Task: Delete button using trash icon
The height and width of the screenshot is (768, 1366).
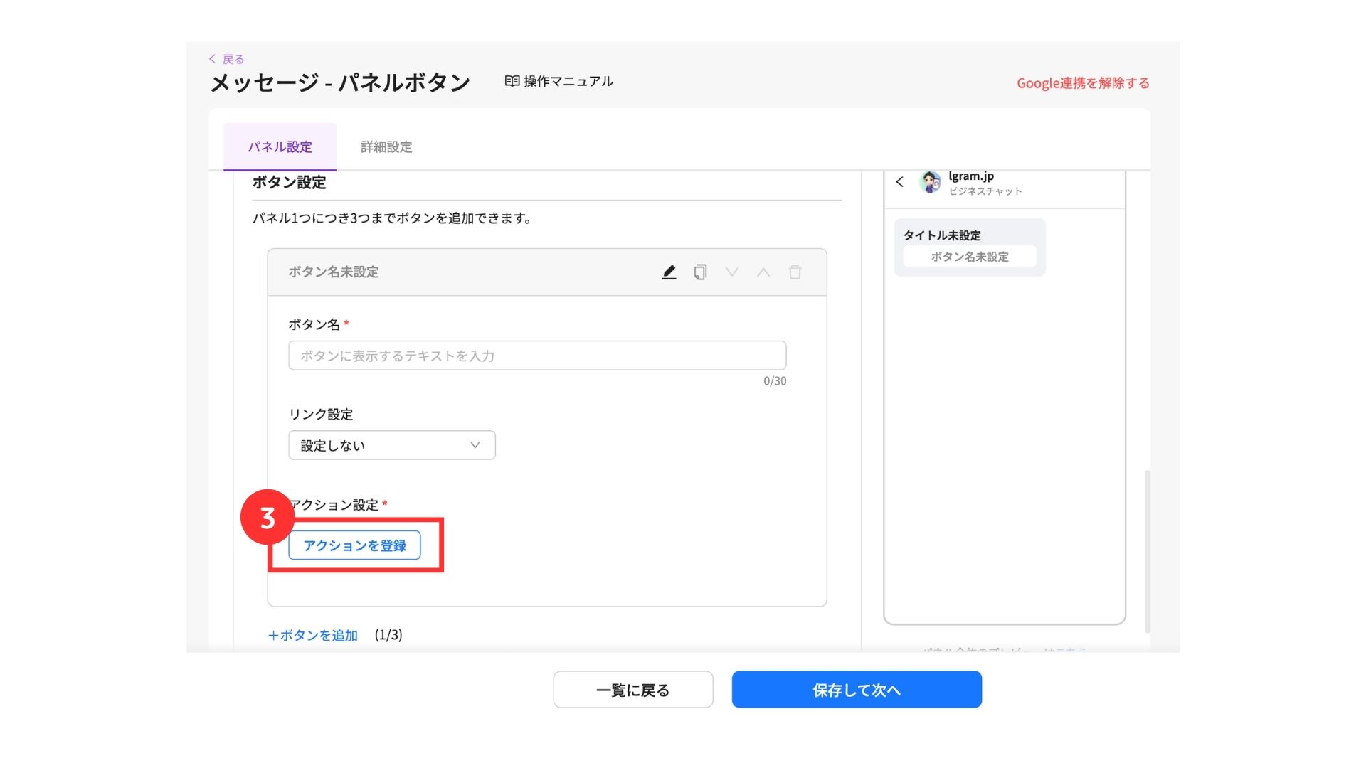Action: click(x=795, y=272)
